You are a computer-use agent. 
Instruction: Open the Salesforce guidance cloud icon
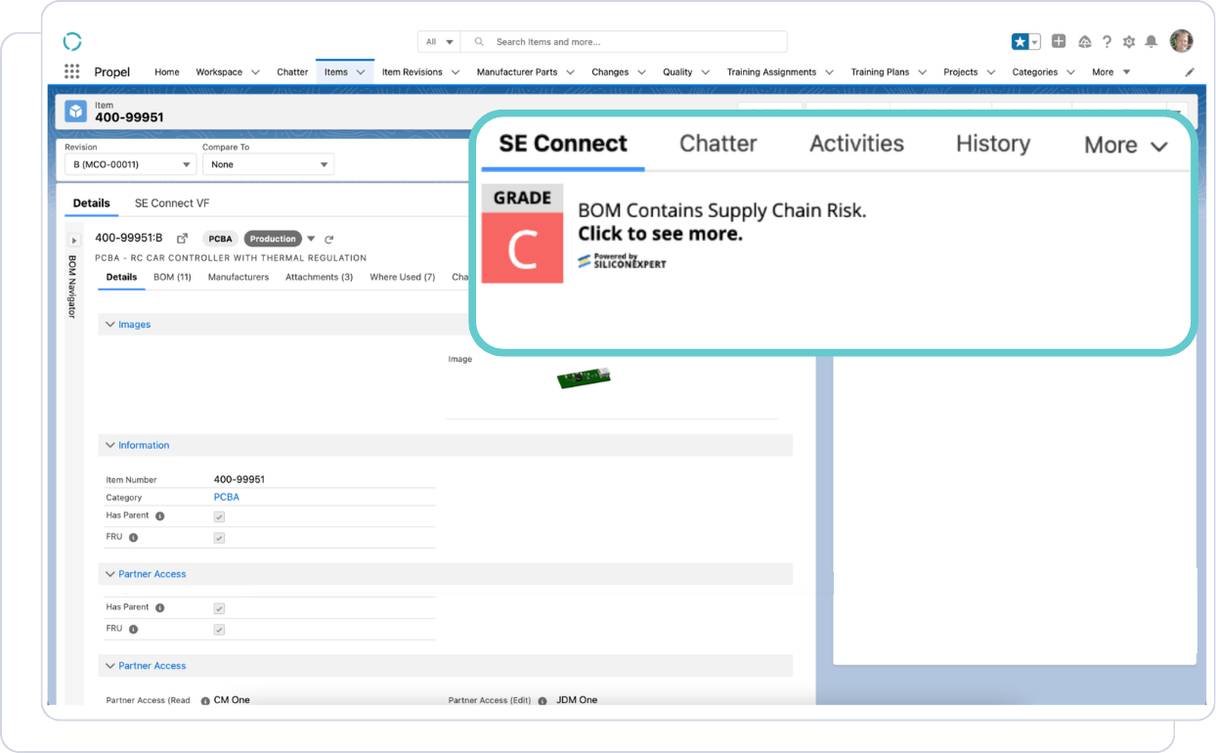point(1084,41)
